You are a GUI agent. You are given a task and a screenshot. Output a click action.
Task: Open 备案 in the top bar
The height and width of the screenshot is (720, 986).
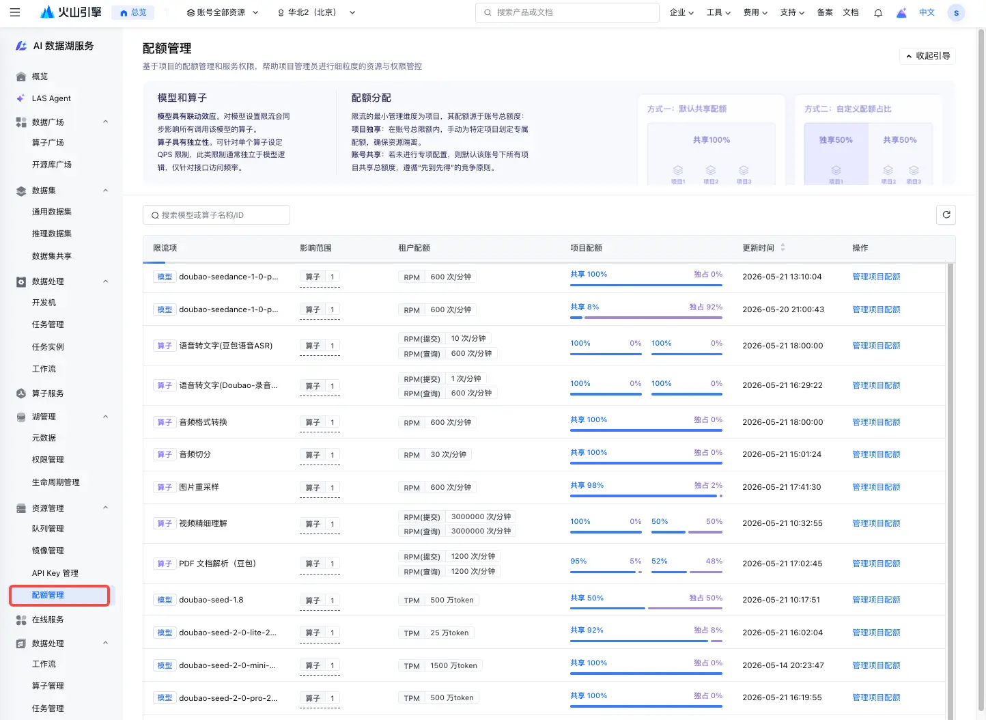(x=825, y=12)
